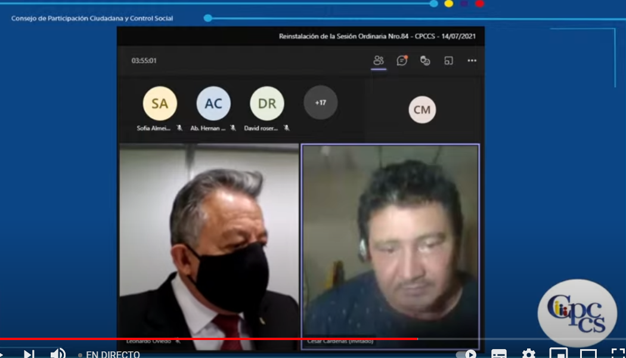
Task: Open the player settings gear
Action: [529, 354]
